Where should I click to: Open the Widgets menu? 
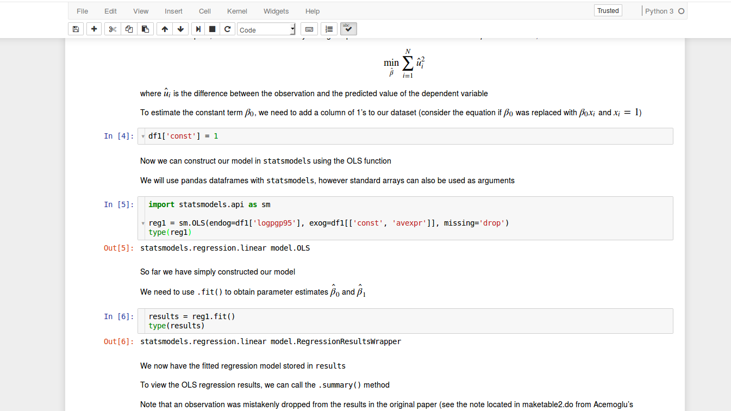[x=276, y=11]
